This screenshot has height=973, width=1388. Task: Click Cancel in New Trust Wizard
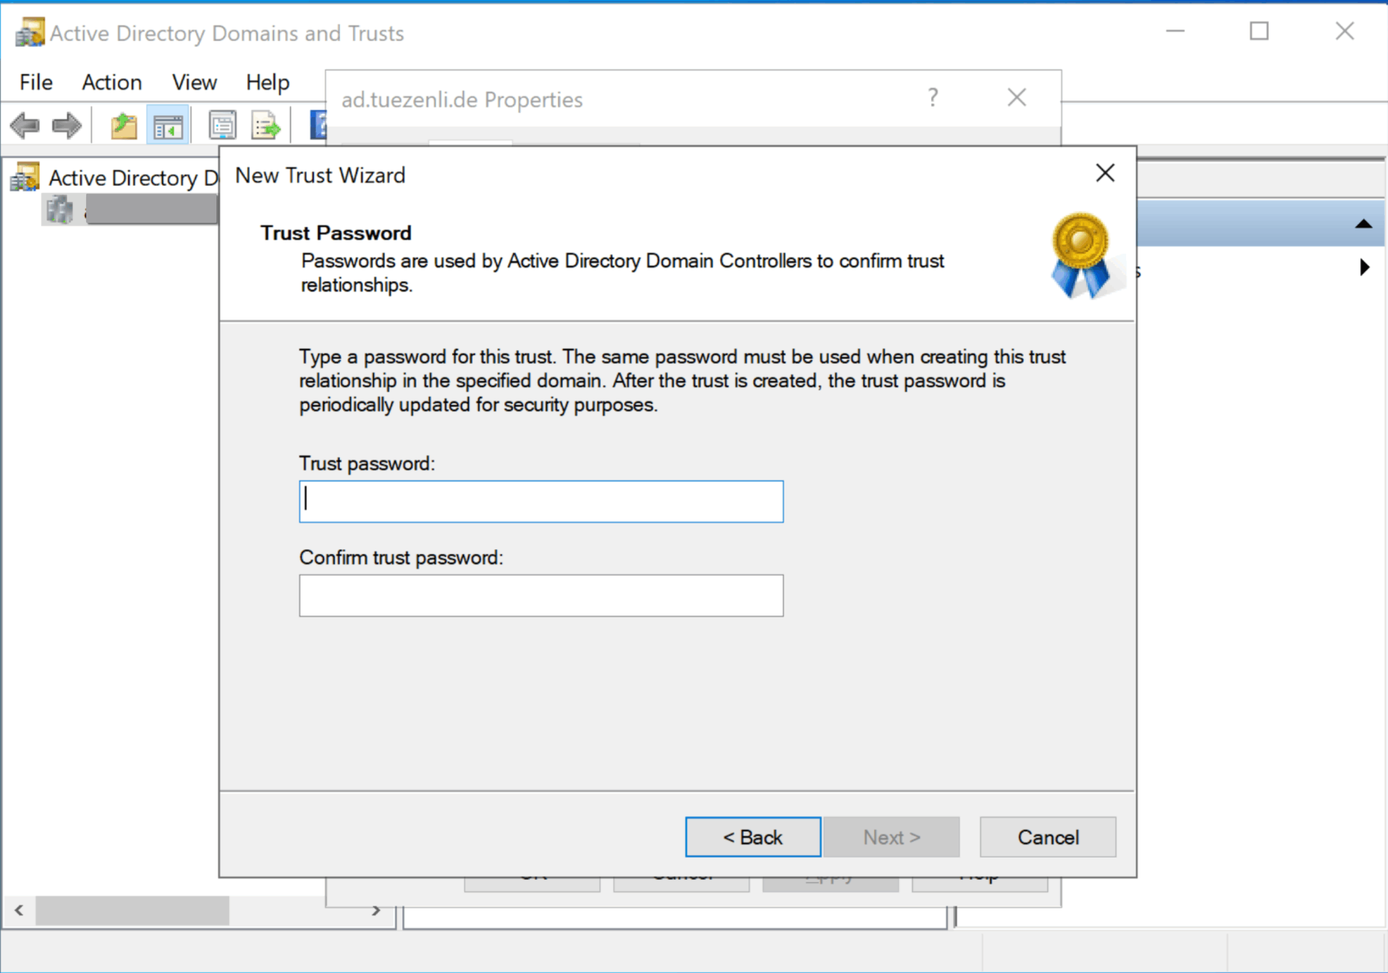(x=1048, y=837)
